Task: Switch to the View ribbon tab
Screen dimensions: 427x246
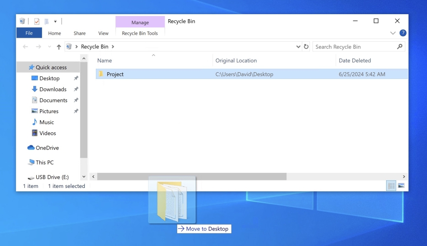Action: 103,33
